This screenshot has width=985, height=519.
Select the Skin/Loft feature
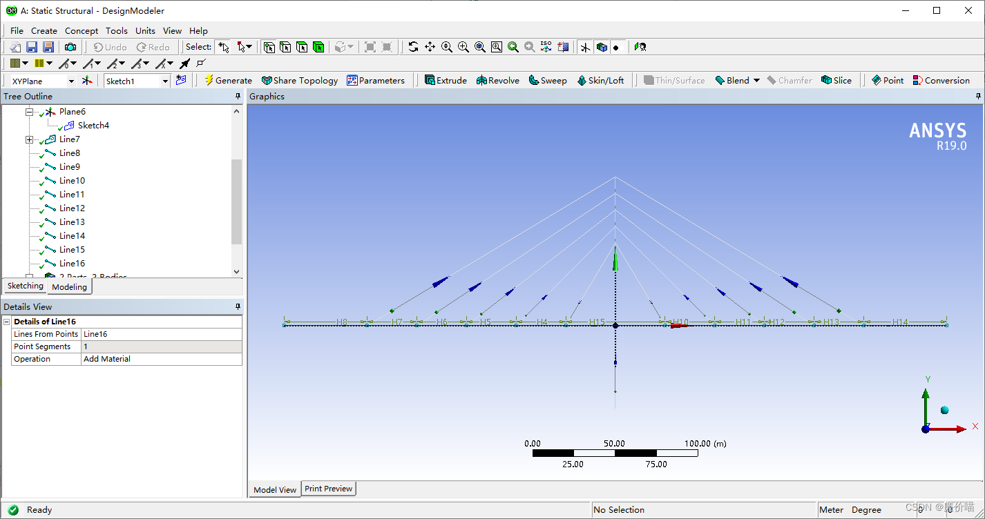600,81
